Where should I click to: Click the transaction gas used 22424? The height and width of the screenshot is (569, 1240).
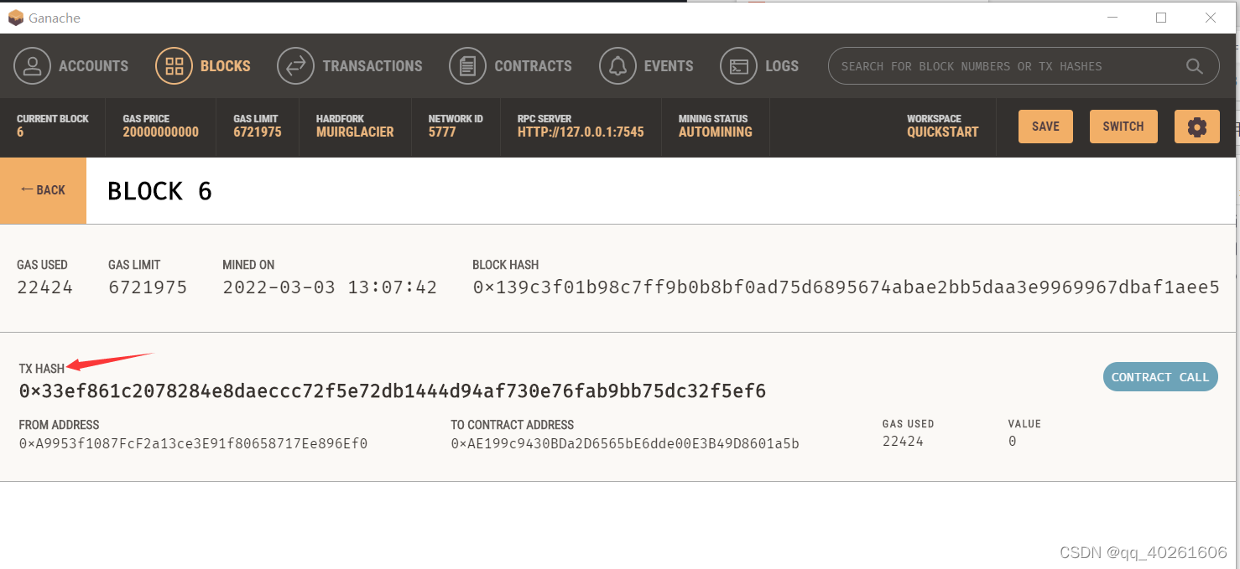click(903, 441)
